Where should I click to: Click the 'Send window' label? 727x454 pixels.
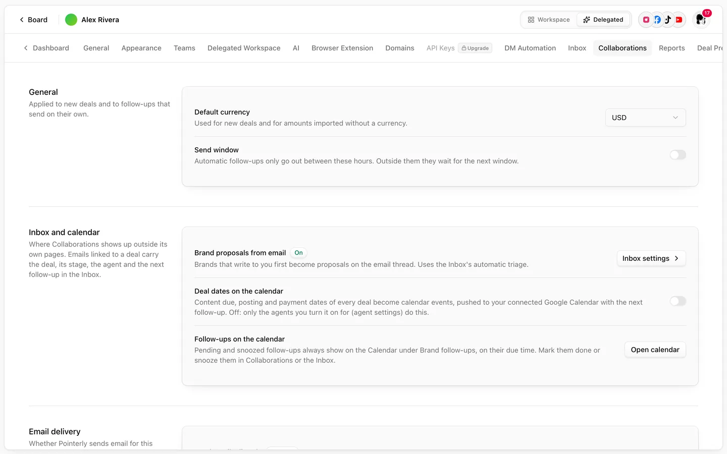(217, 150)
